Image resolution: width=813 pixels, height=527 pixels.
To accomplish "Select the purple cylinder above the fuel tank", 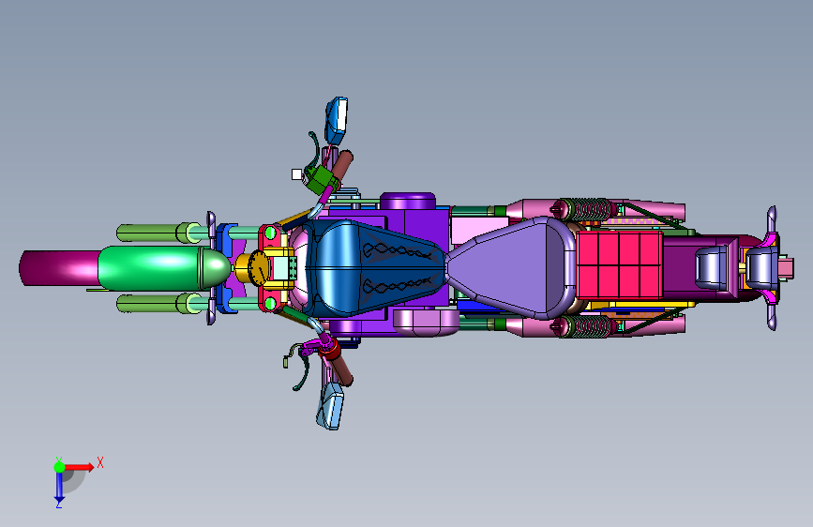I will [408, 202].
